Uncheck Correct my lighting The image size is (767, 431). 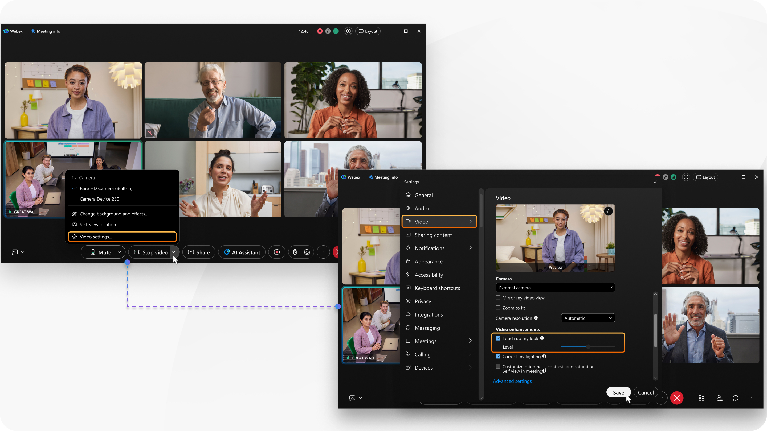click(498, 356)
